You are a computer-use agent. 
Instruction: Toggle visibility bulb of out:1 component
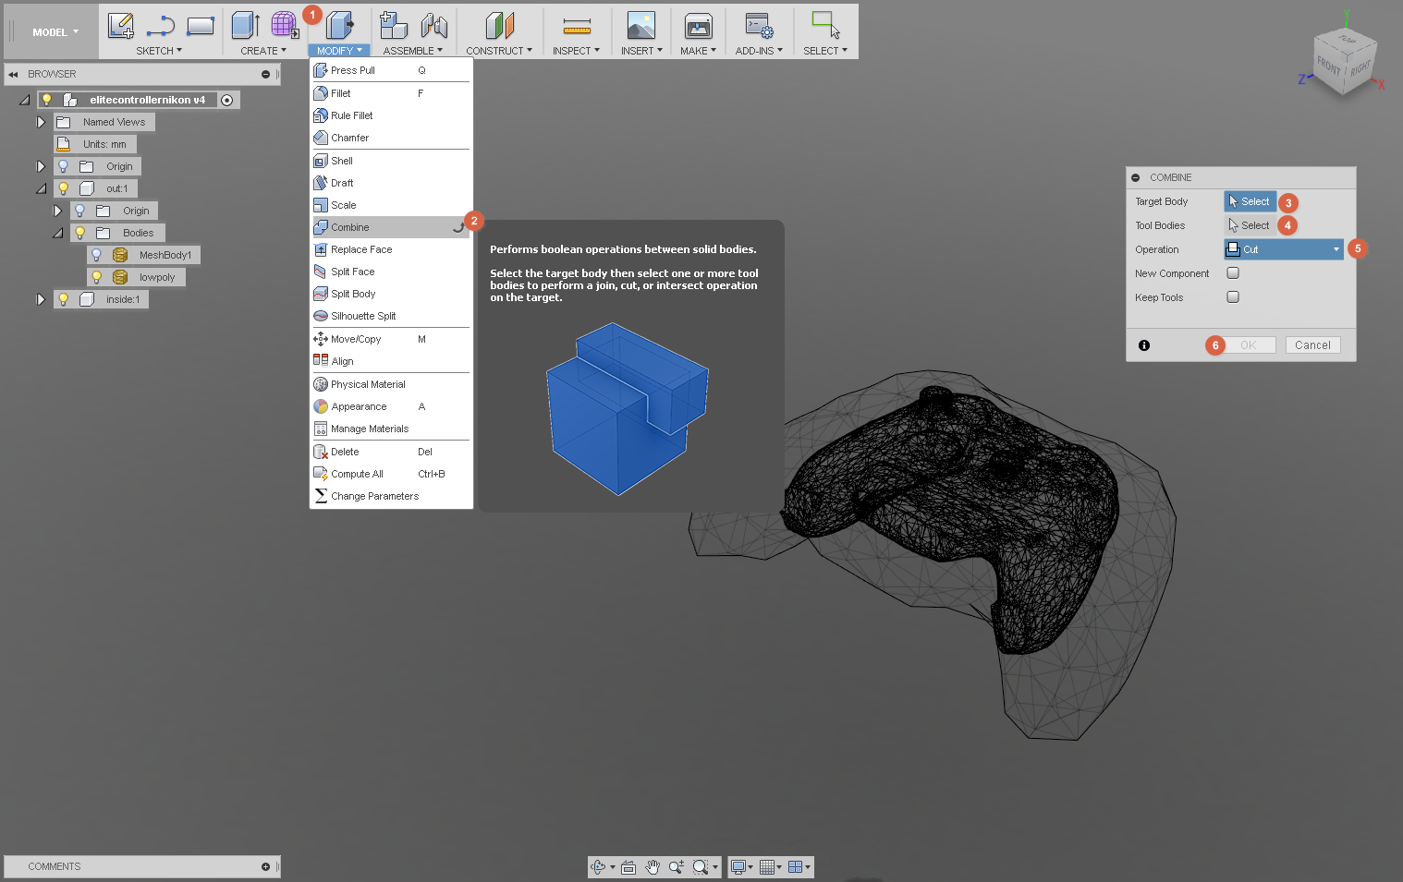(x=63, y=188)
